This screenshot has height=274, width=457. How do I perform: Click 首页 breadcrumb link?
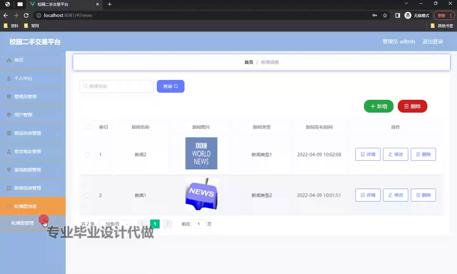(249, 62)
